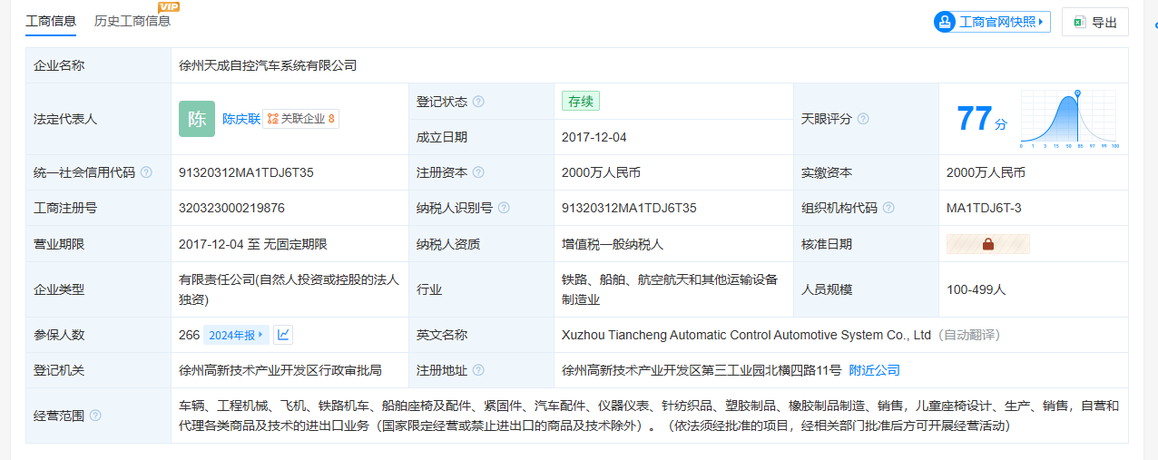
Task: Click help icon beside 统一社会信用代码
Action: pyautogui.click(x=146, y=172)
